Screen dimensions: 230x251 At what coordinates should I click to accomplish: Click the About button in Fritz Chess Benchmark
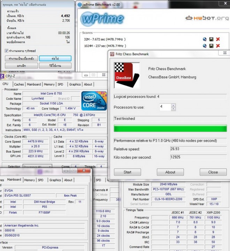170,172
